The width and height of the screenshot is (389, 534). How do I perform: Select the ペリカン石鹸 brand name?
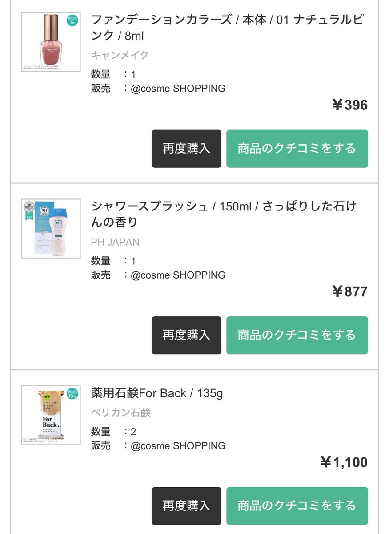pos(121,413)
